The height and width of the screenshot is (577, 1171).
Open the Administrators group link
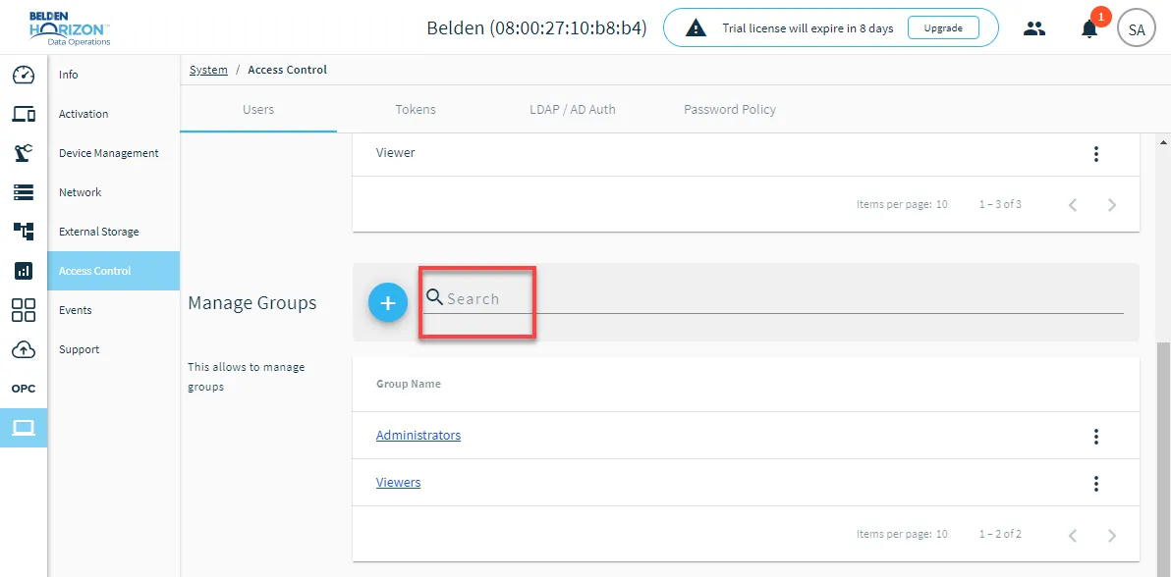click(418, 435)
